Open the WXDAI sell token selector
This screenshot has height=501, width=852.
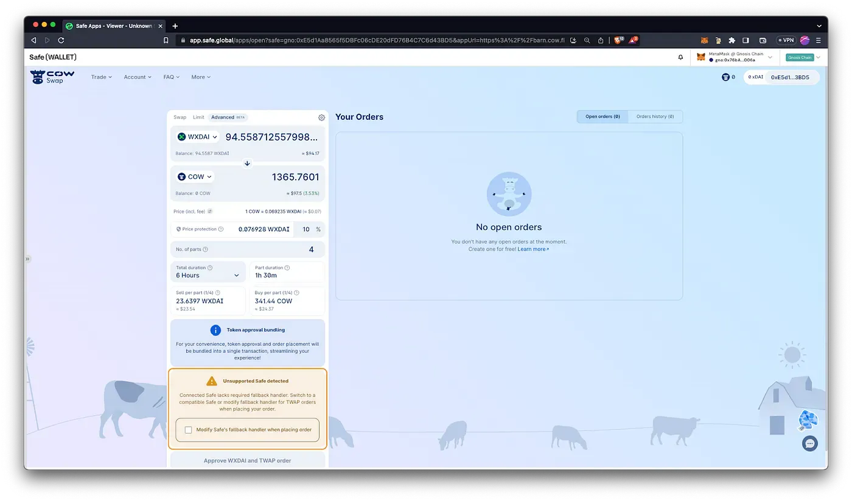tap(197, 137)
